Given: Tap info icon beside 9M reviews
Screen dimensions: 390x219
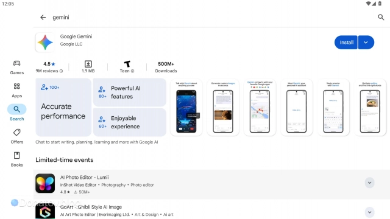Looking at the screenshot, I should (61, 71).
